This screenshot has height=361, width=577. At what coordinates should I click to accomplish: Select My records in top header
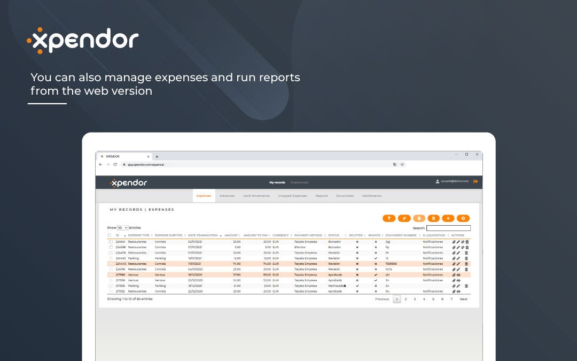point(277,182)
